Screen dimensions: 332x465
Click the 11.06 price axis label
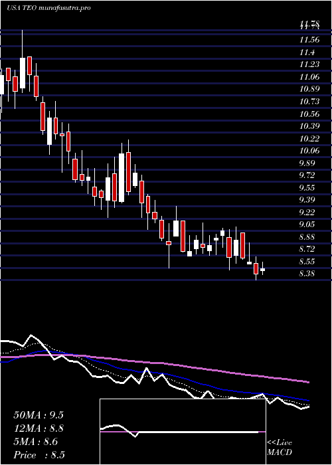(x=309, y=77)
